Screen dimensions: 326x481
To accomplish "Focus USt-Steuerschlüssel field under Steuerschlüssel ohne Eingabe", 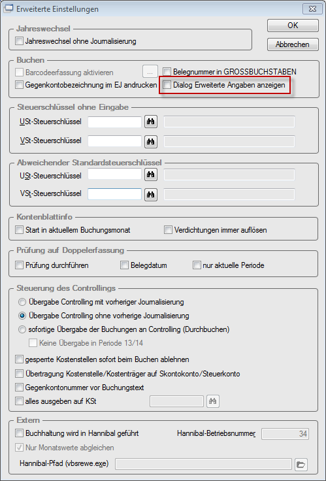I will point(114,122).
